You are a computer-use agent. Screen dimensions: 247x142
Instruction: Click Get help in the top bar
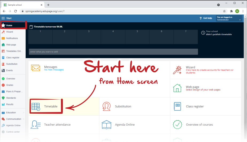click(x=206, y=18)
